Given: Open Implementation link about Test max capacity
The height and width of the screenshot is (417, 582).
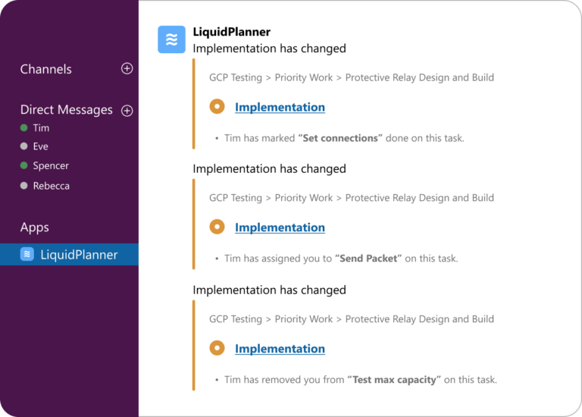Looking at the screenshot, I should (280, 349).
